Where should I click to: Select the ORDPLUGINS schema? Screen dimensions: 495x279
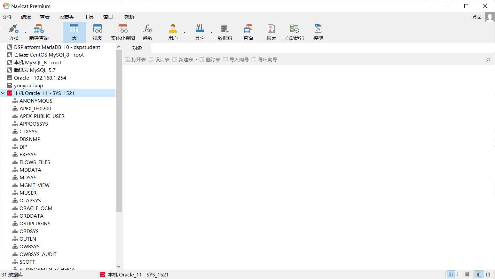click(35, 223)
